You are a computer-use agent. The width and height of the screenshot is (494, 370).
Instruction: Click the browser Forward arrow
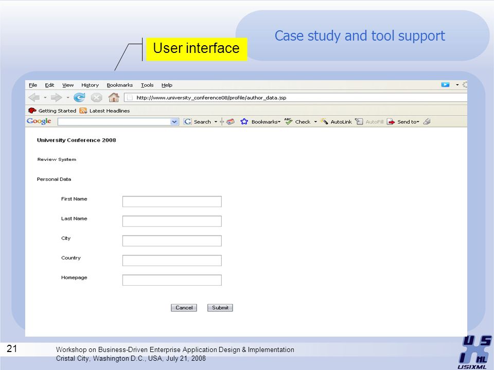pyautogui.click(x=57, y=98)
